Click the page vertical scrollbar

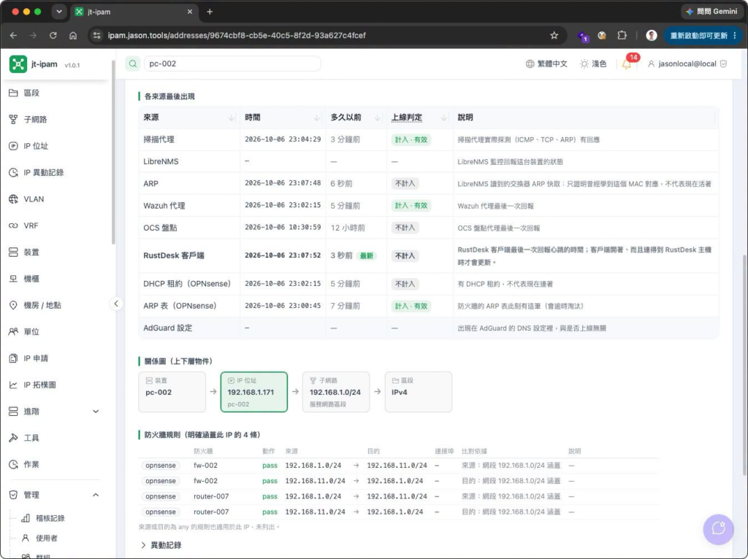[x=744, y=365]
